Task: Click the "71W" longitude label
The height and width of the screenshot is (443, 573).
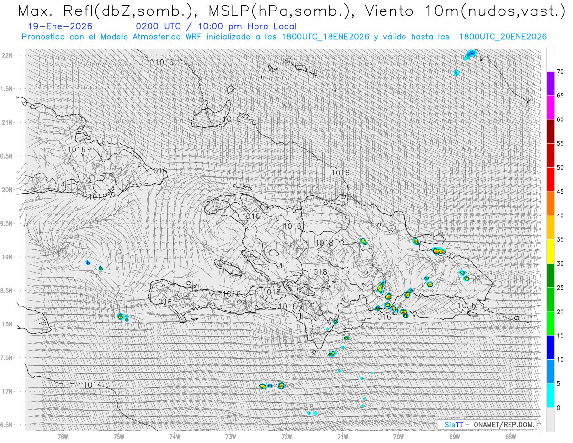Action: (x=342, y=436)
